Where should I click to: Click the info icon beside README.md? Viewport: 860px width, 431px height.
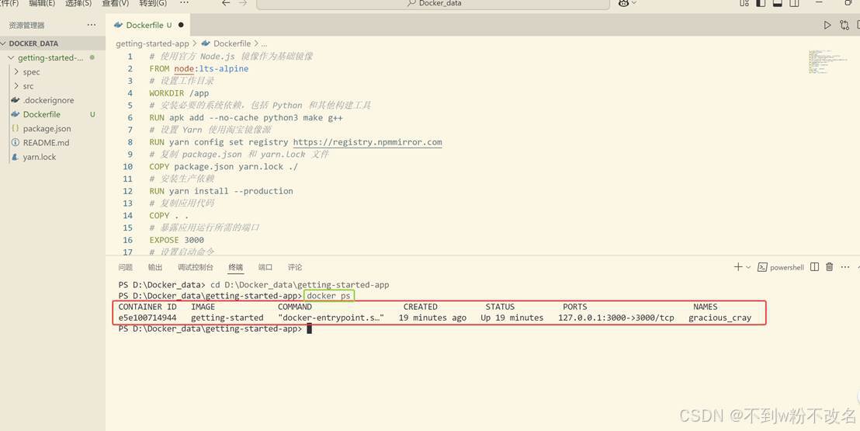point(16,143)
